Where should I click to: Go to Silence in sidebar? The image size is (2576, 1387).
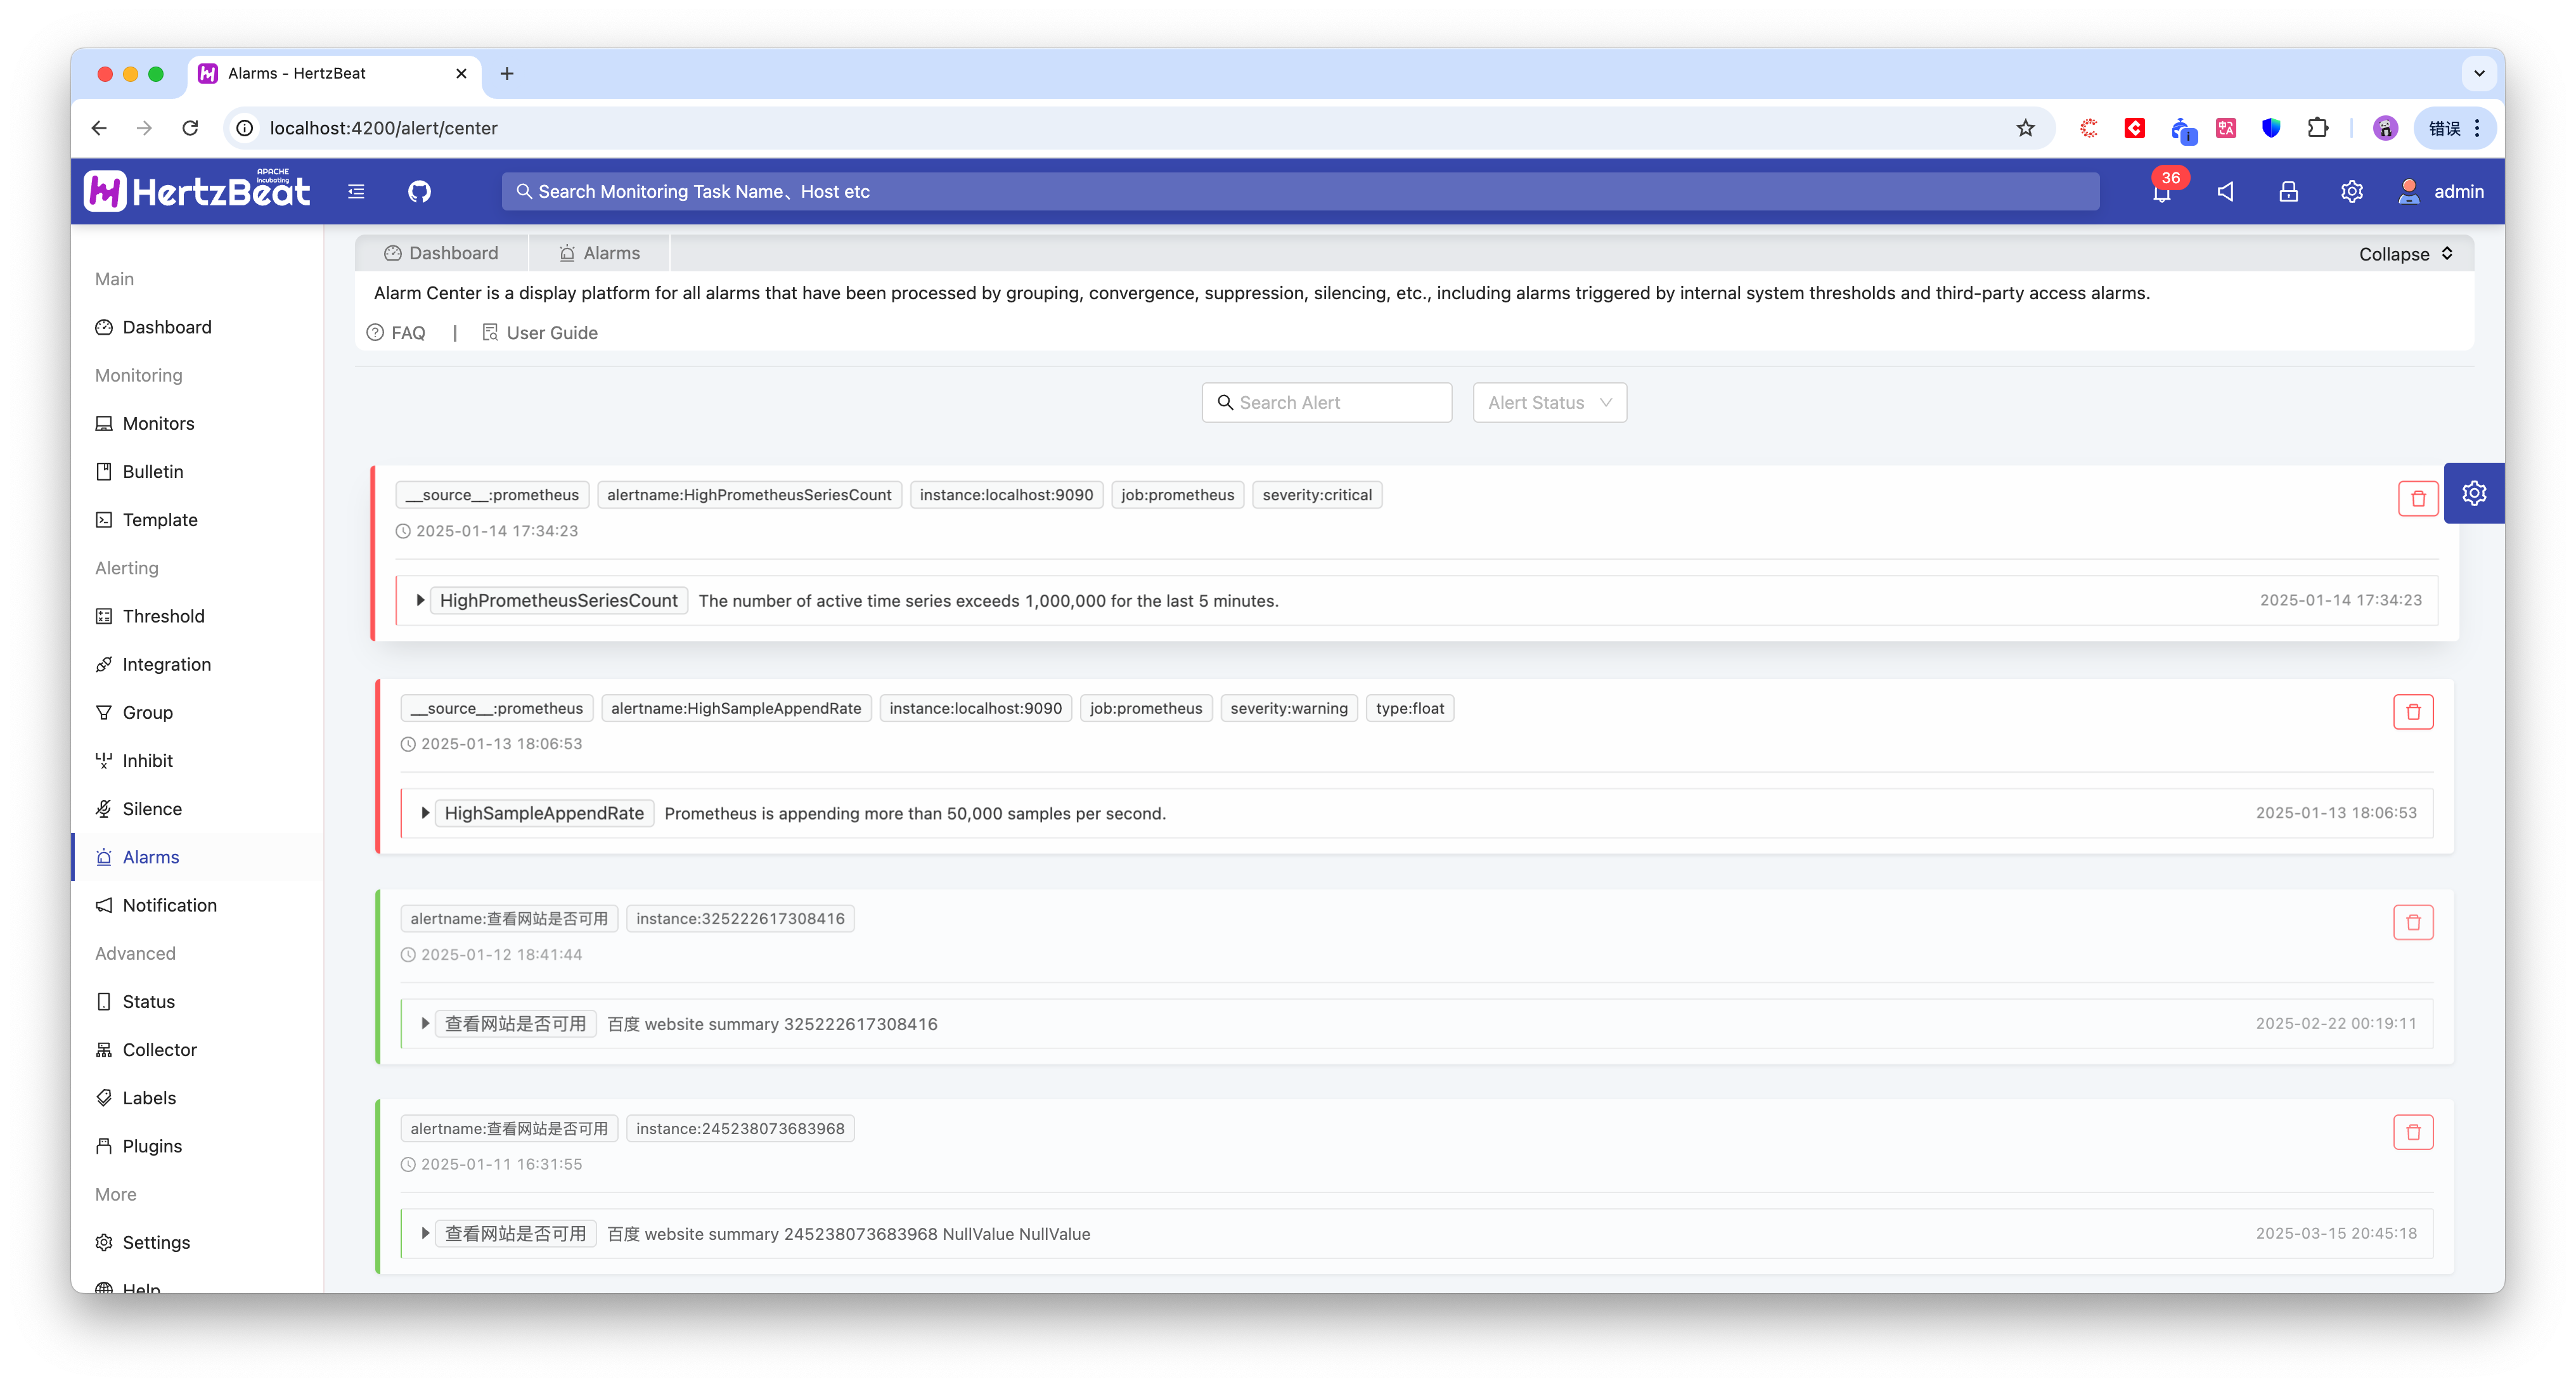coord(152,809)
